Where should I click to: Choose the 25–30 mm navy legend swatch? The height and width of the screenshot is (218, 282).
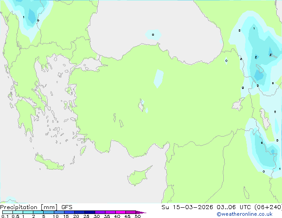[x=90, y=212]
